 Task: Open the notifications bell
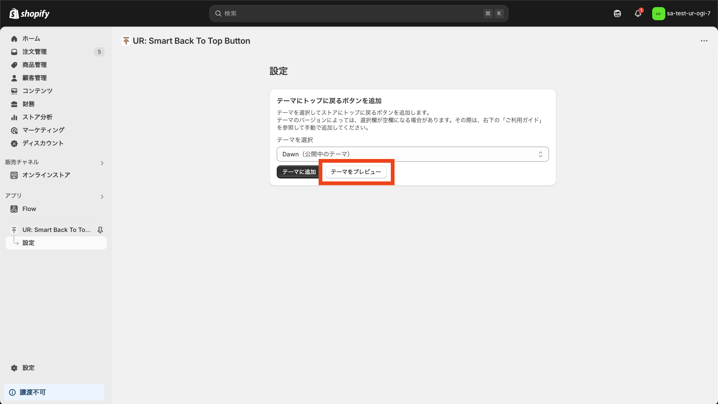[638, 13]
